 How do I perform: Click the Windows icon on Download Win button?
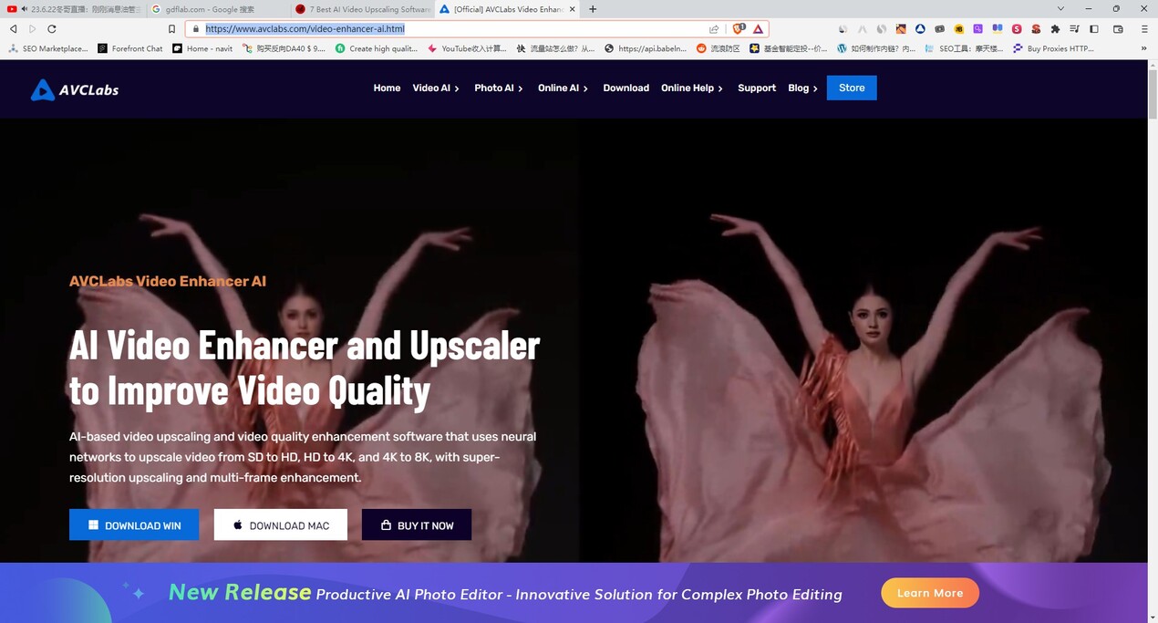coord(91,524)
